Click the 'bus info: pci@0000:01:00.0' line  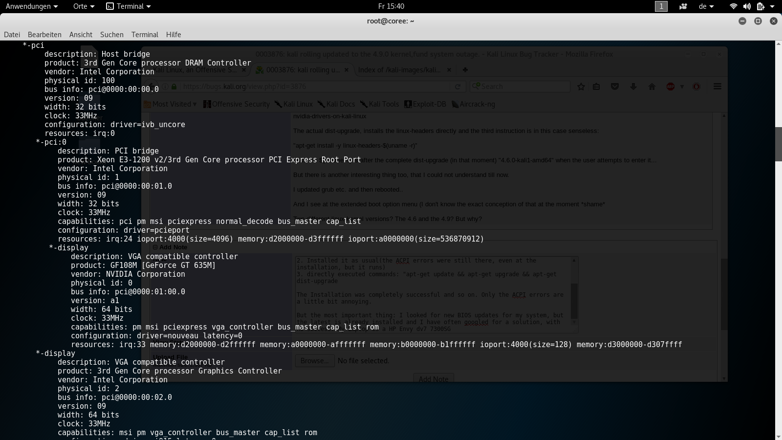pyautogui.click(x=128, y=292)
